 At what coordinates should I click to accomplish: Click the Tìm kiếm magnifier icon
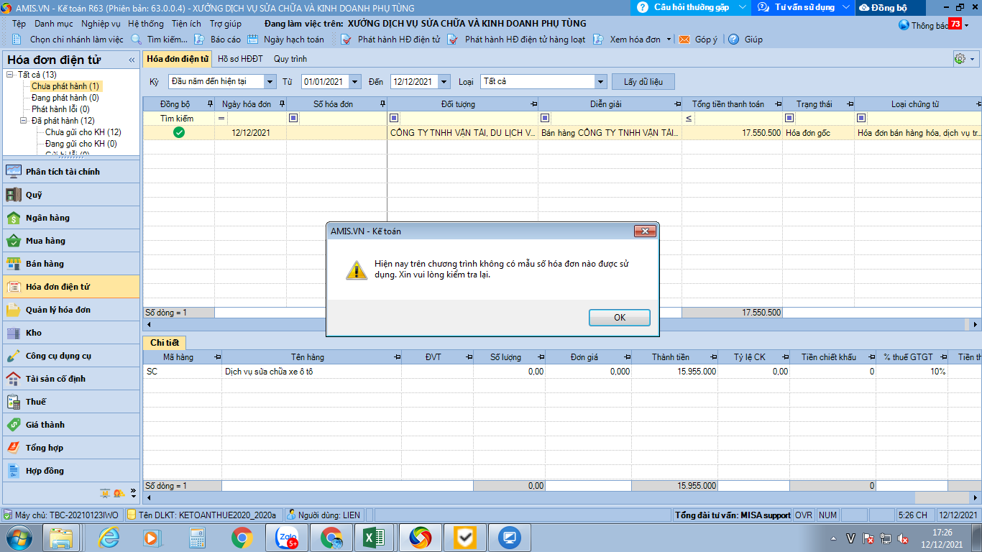coord(137,40)
